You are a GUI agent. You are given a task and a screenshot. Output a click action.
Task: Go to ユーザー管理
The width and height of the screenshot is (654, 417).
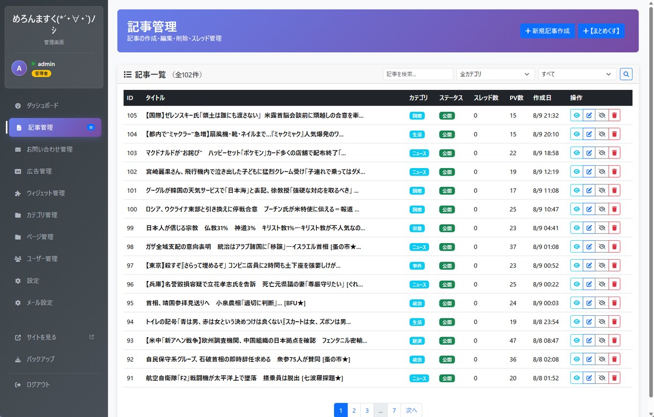tap(54, 259)
